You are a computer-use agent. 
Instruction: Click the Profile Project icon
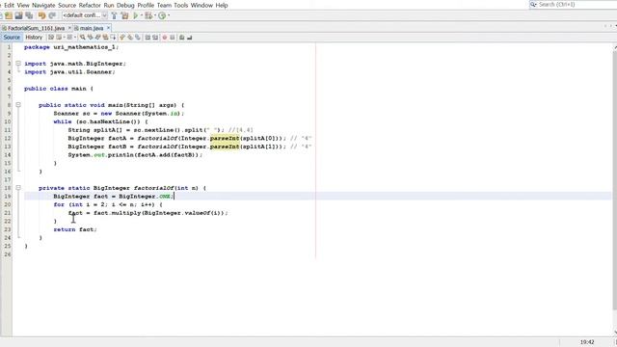click(162, 15)
